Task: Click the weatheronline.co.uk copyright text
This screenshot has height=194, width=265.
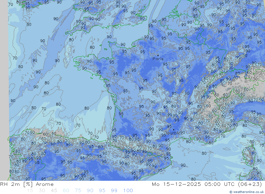Action: click(247, 192)
